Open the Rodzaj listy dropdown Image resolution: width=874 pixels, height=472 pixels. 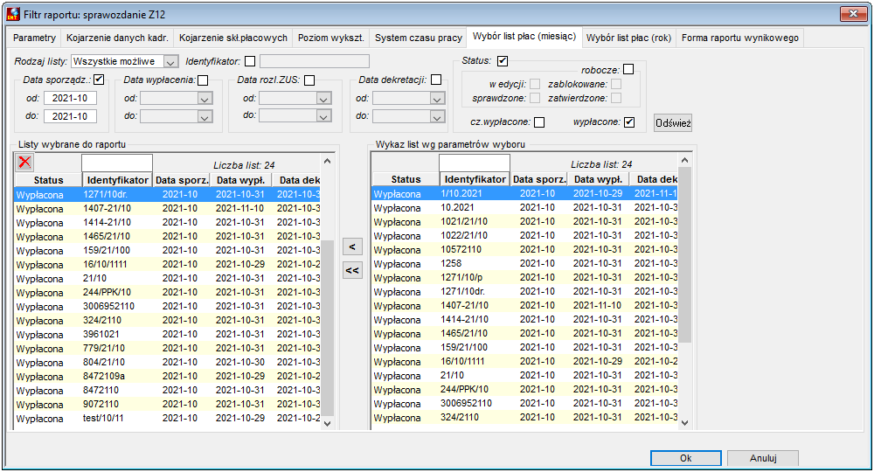(x=171, y=61)
